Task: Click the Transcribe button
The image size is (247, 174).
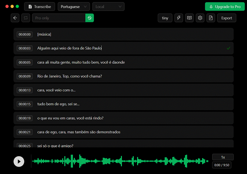Action: (x=40, y=6)
